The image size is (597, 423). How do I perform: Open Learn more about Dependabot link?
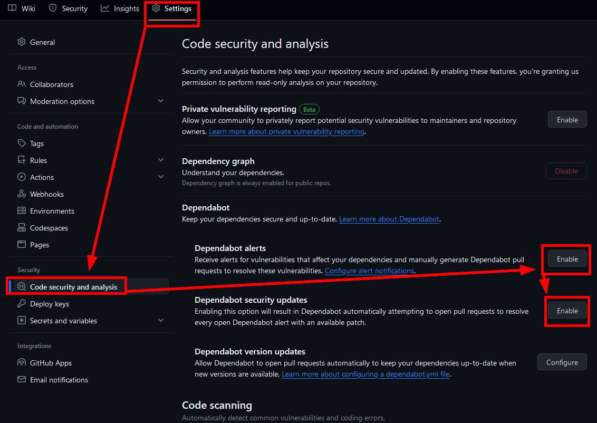point(389,219)
